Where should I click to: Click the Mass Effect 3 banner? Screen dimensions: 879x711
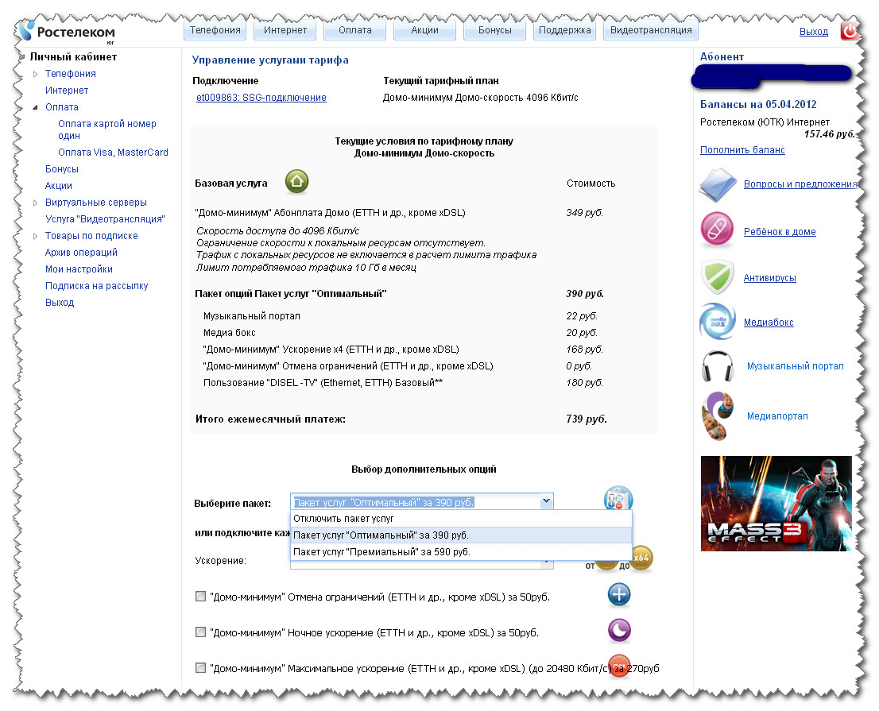[x=776, y=503]
